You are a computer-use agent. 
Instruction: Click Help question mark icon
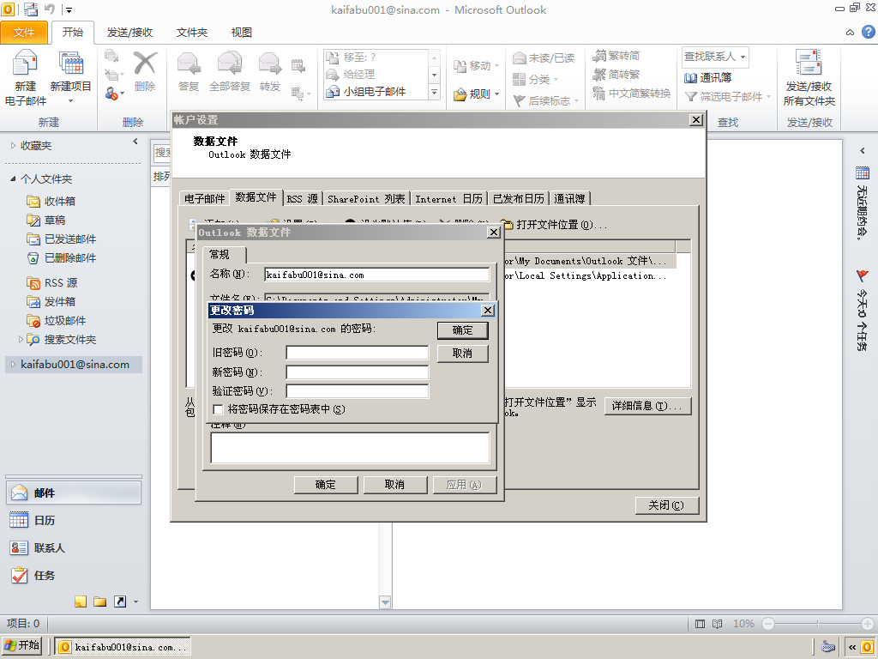[x=868, y=32]
